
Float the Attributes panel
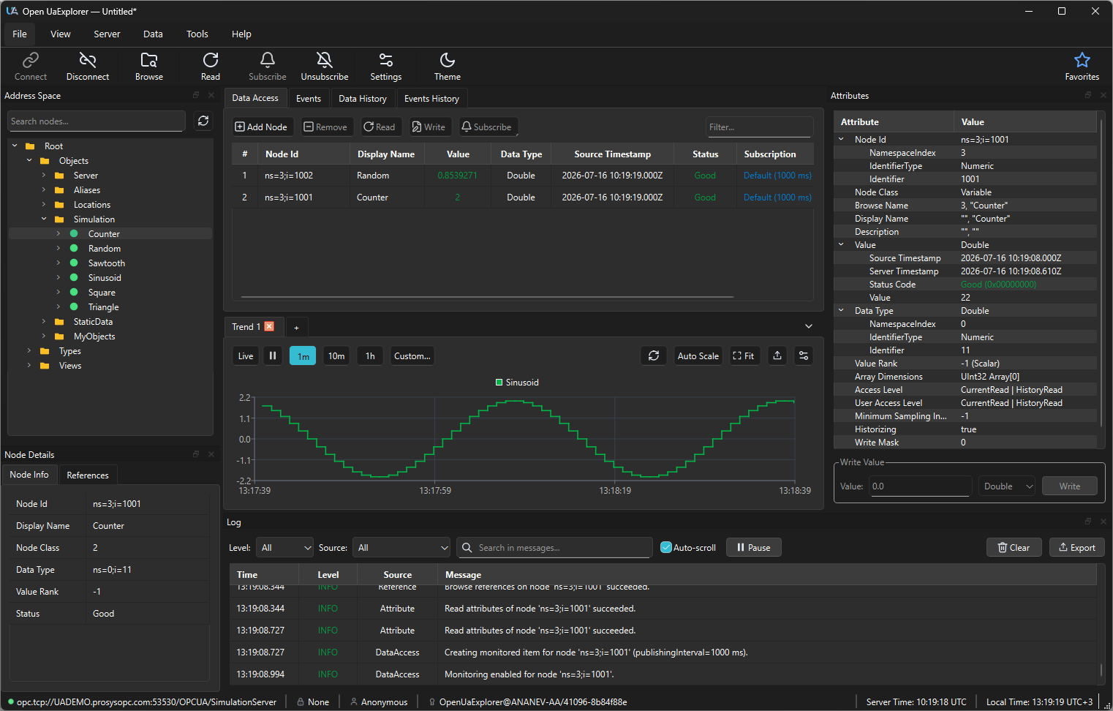pos(1088,95)
